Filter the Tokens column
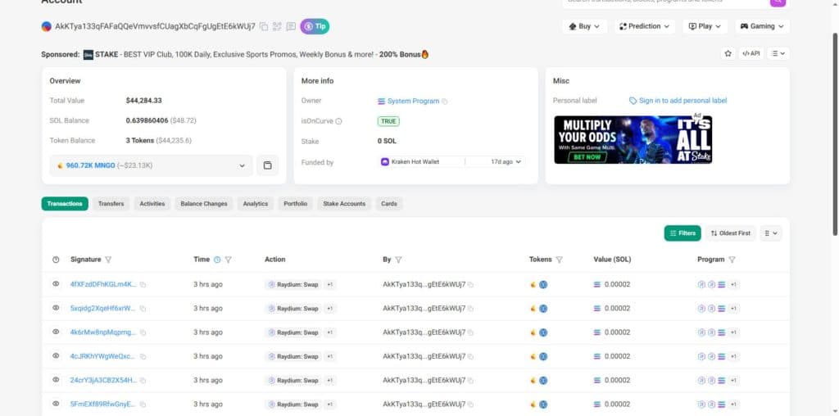 click(x=559, y=260)
